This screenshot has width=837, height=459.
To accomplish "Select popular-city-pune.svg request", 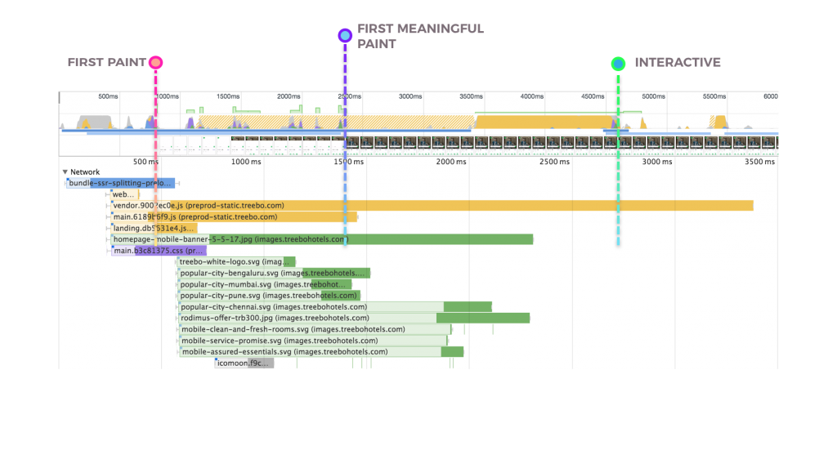I will 269,296.
